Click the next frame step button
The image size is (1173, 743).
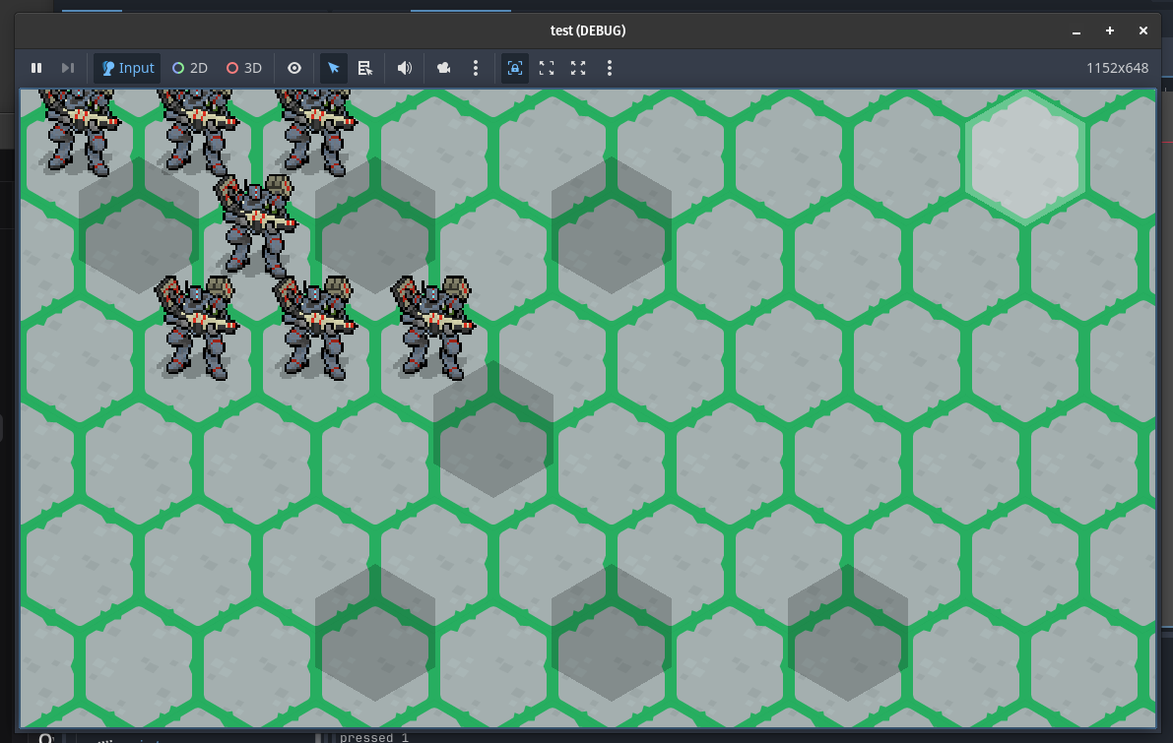click(x=68, y=68)
